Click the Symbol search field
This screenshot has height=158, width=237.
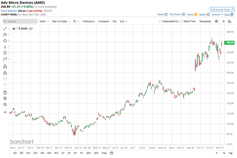(20, 21)
